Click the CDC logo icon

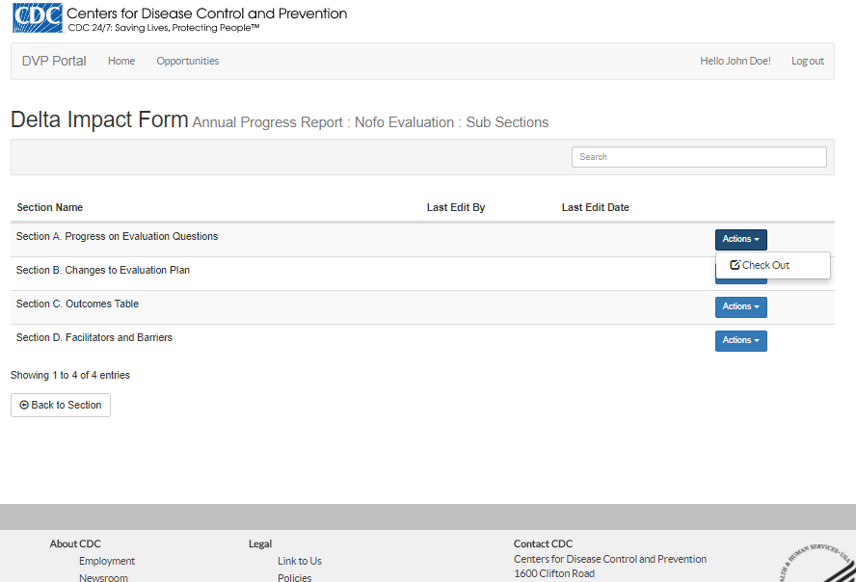[37, 17]
